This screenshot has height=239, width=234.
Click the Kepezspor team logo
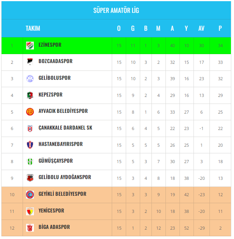click(x=30, y=95)
